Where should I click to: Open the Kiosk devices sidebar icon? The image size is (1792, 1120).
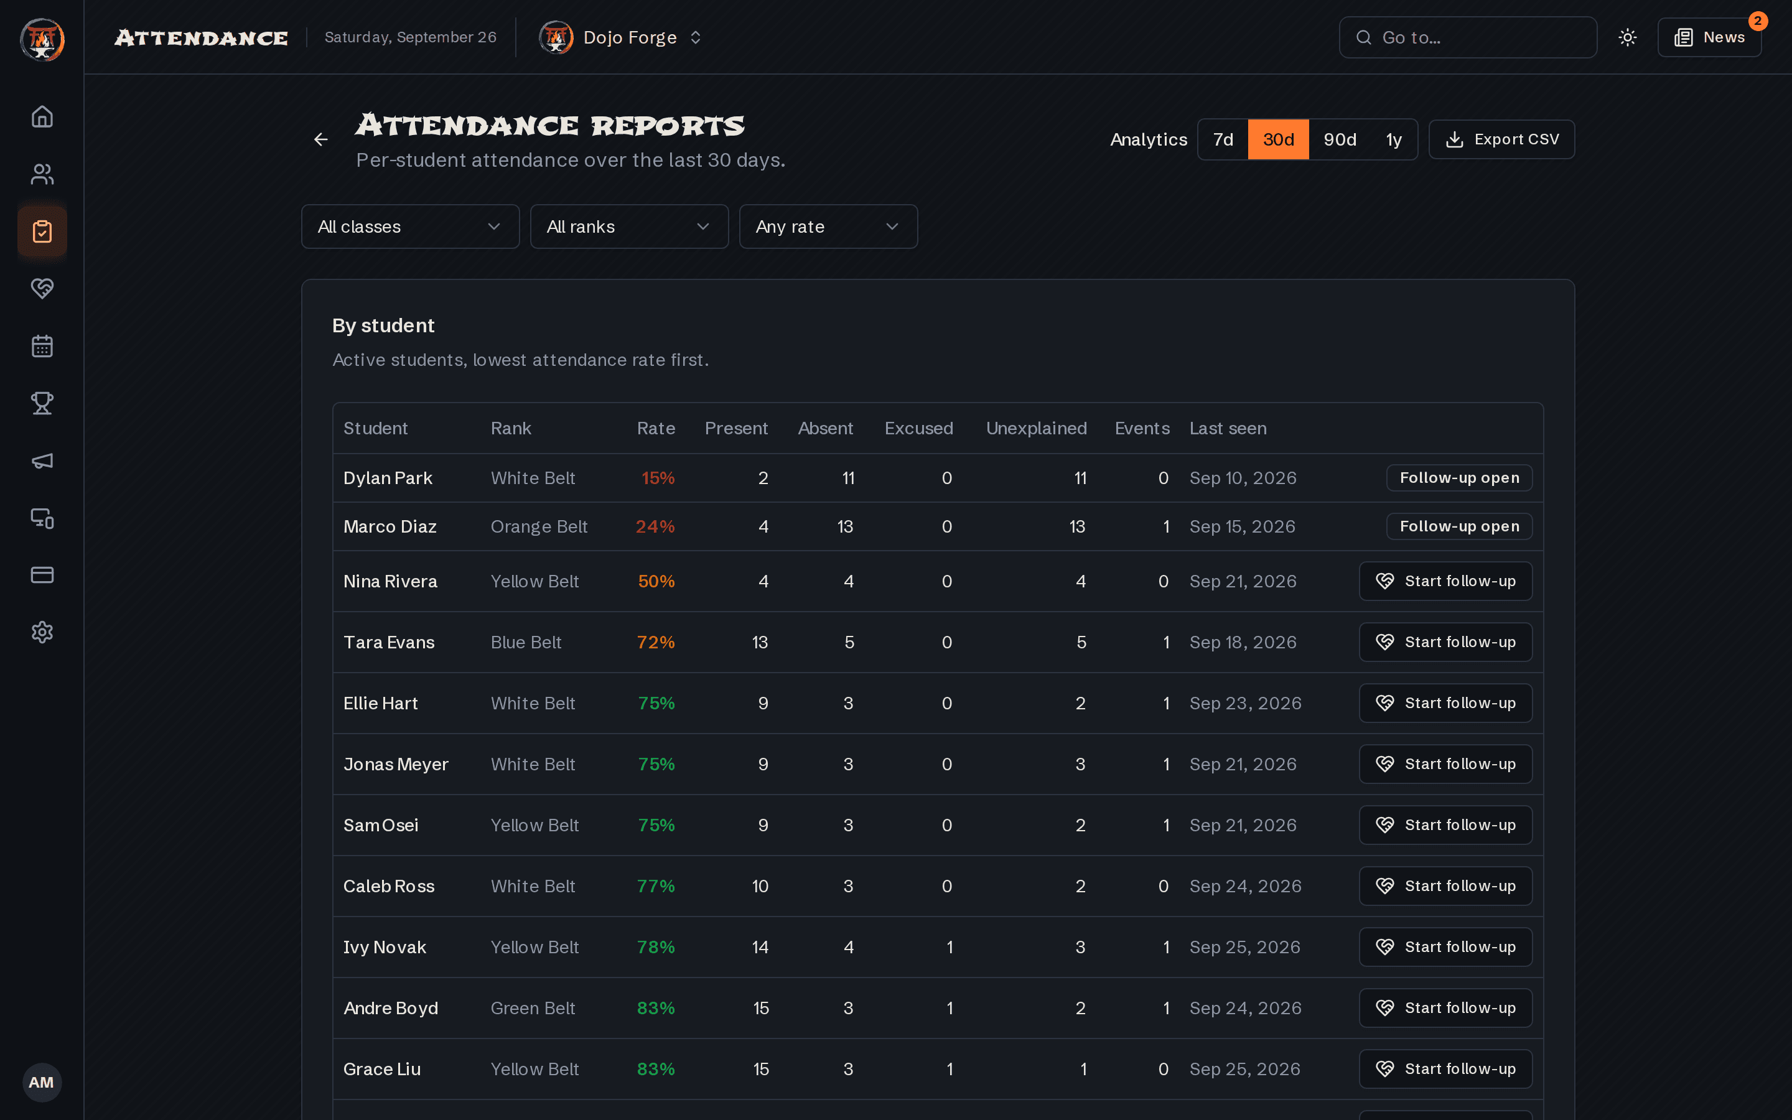(x=42, y=518)
